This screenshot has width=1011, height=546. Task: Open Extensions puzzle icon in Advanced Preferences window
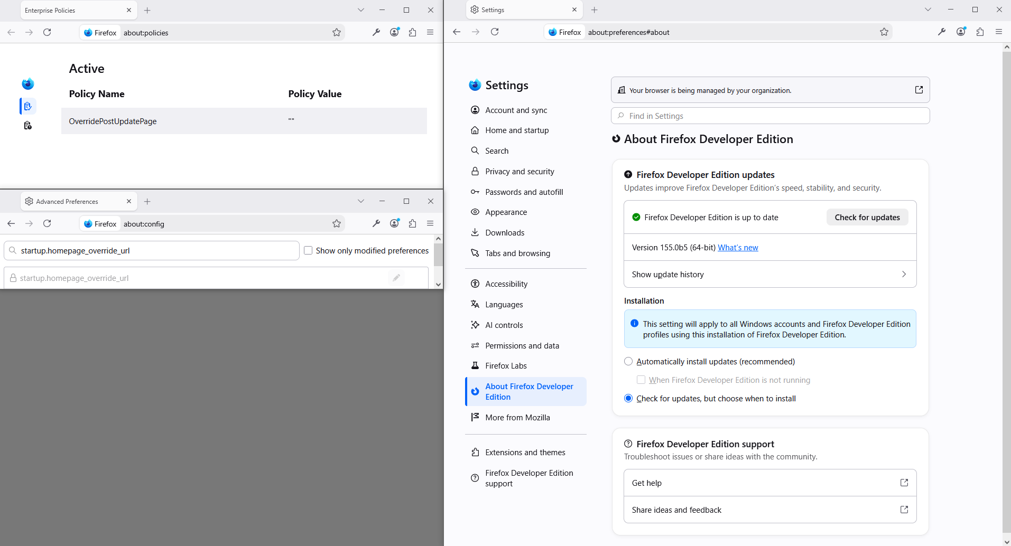[413, 223]
